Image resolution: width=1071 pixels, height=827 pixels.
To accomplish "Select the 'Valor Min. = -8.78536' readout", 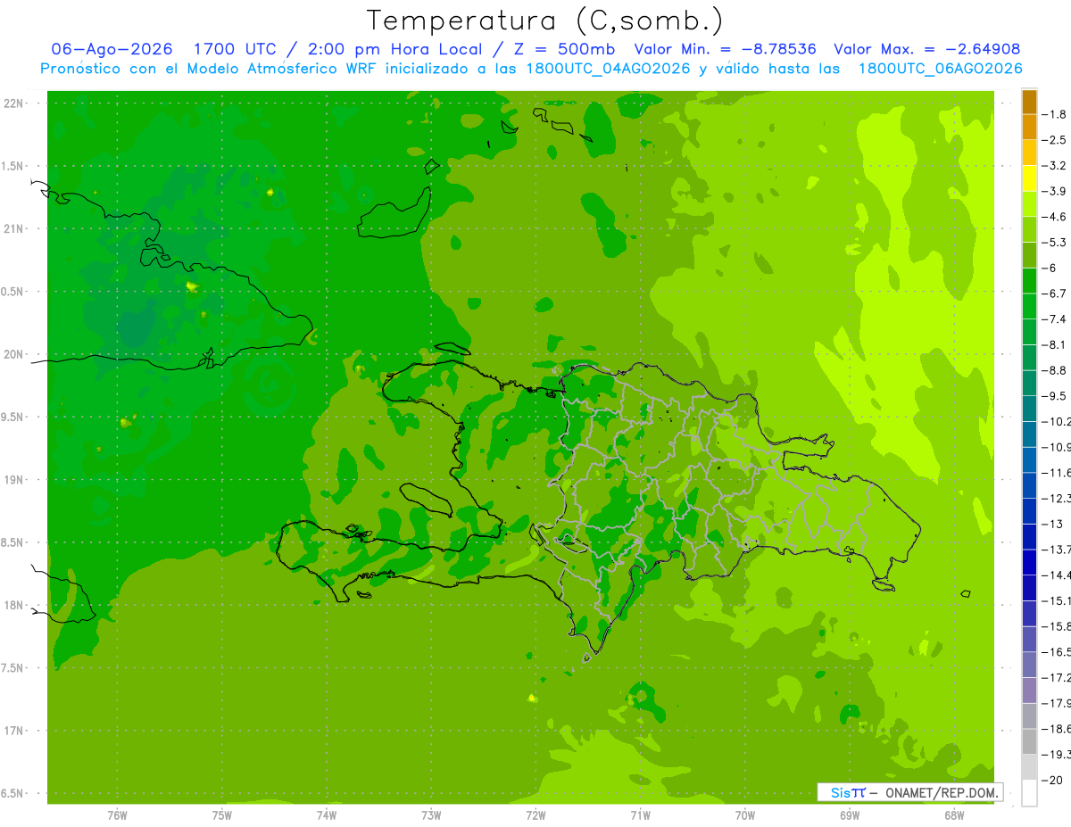I will pos(725,49).
